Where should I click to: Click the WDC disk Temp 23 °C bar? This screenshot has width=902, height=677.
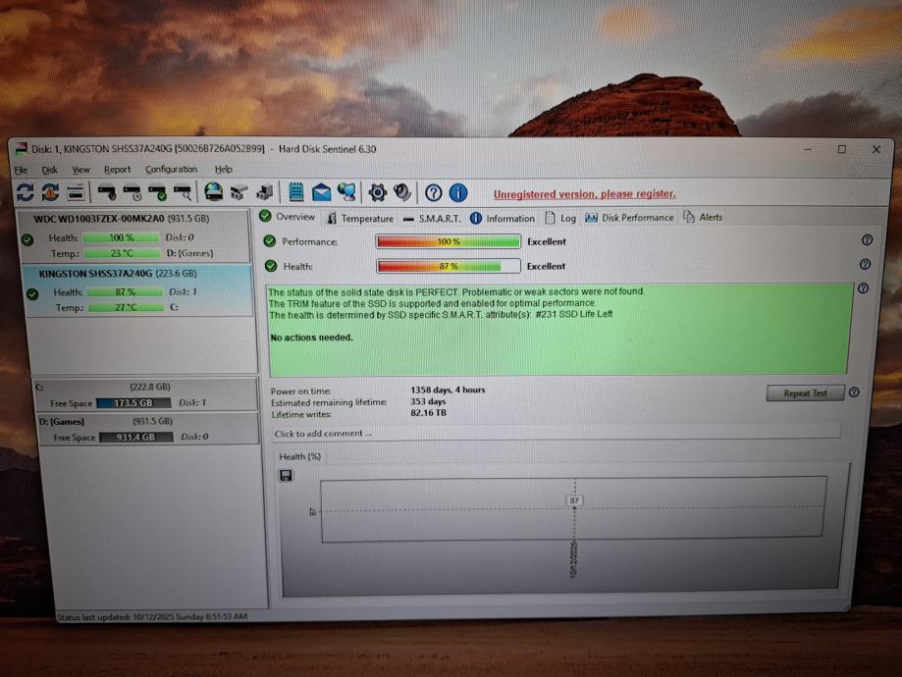(122, 253)
